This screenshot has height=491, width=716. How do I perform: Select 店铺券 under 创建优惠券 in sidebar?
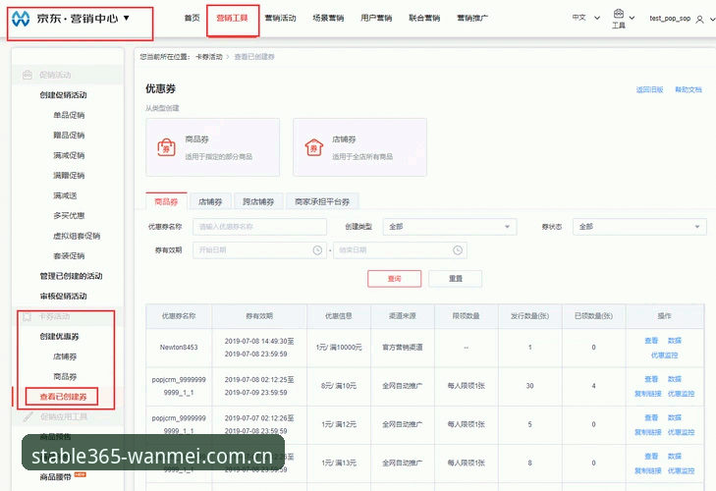65,356
